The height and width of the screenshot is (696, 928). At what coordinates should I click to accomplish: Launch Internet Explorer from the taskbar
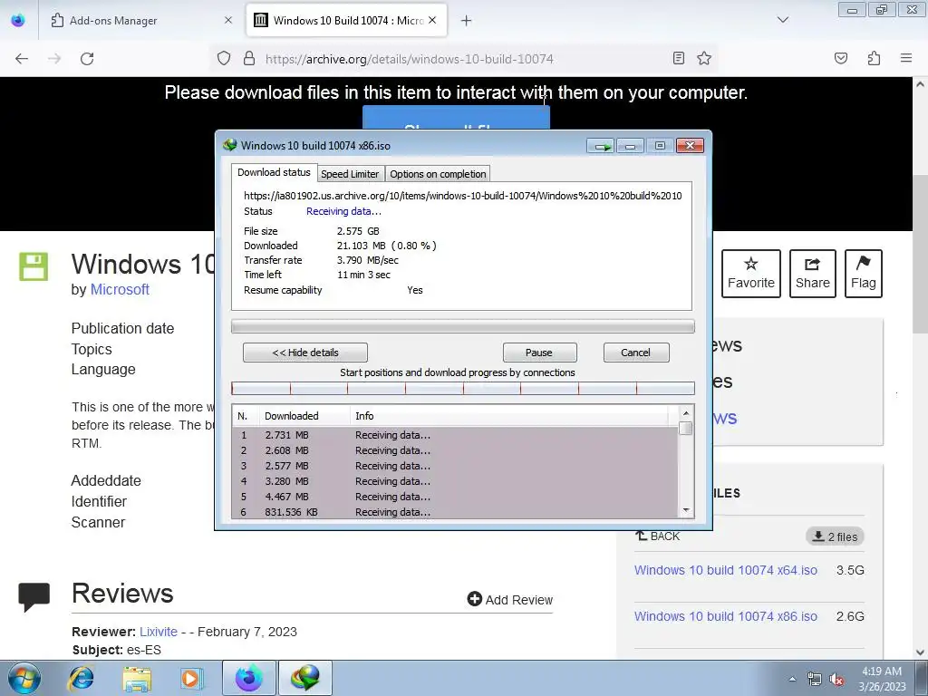point(81,678)
